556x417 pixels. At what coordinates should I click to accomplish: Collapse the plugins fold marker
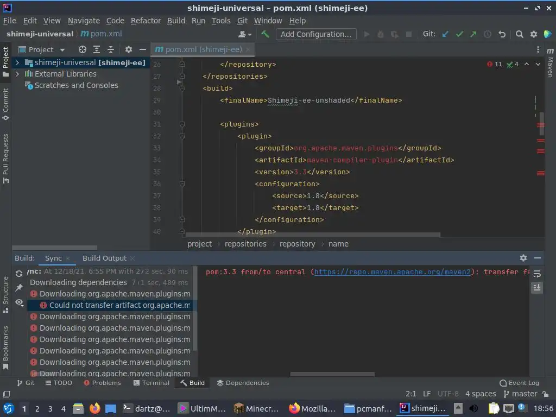[182, 124]
